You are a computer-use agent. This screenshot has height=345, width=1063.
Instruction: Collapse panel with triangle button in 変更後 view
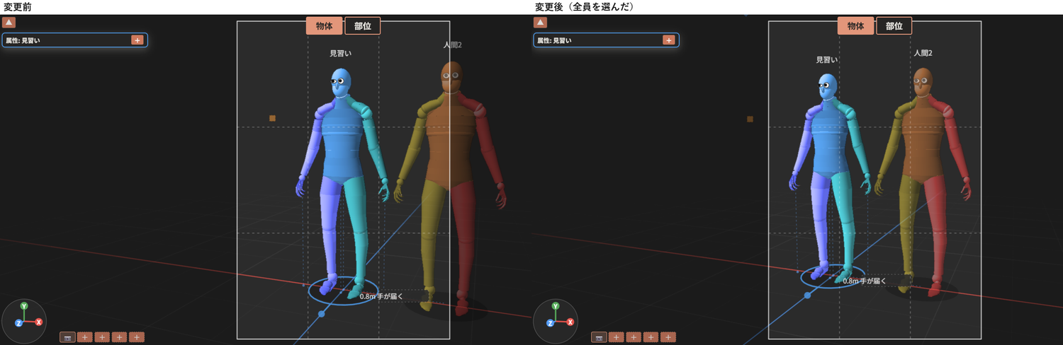point(540,23)
